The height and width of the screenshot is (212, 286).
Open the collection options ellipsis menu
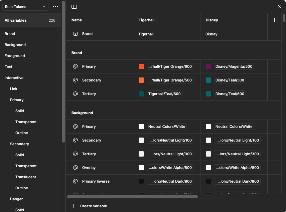[55, 7]
